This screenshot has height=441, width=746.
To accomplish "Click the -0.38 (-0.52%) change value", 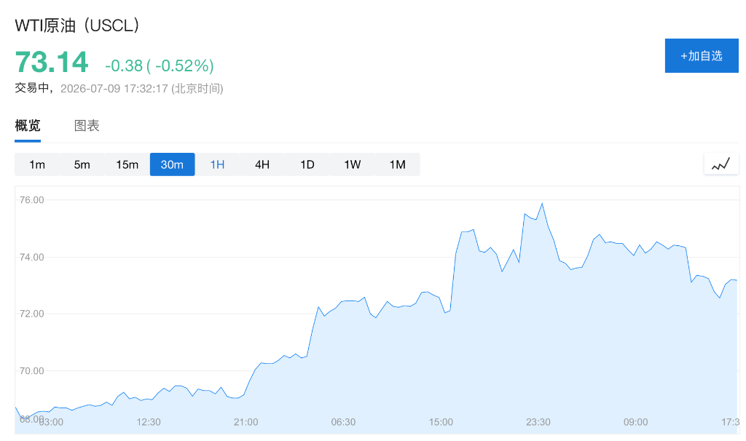I will (x=160, y=65).
